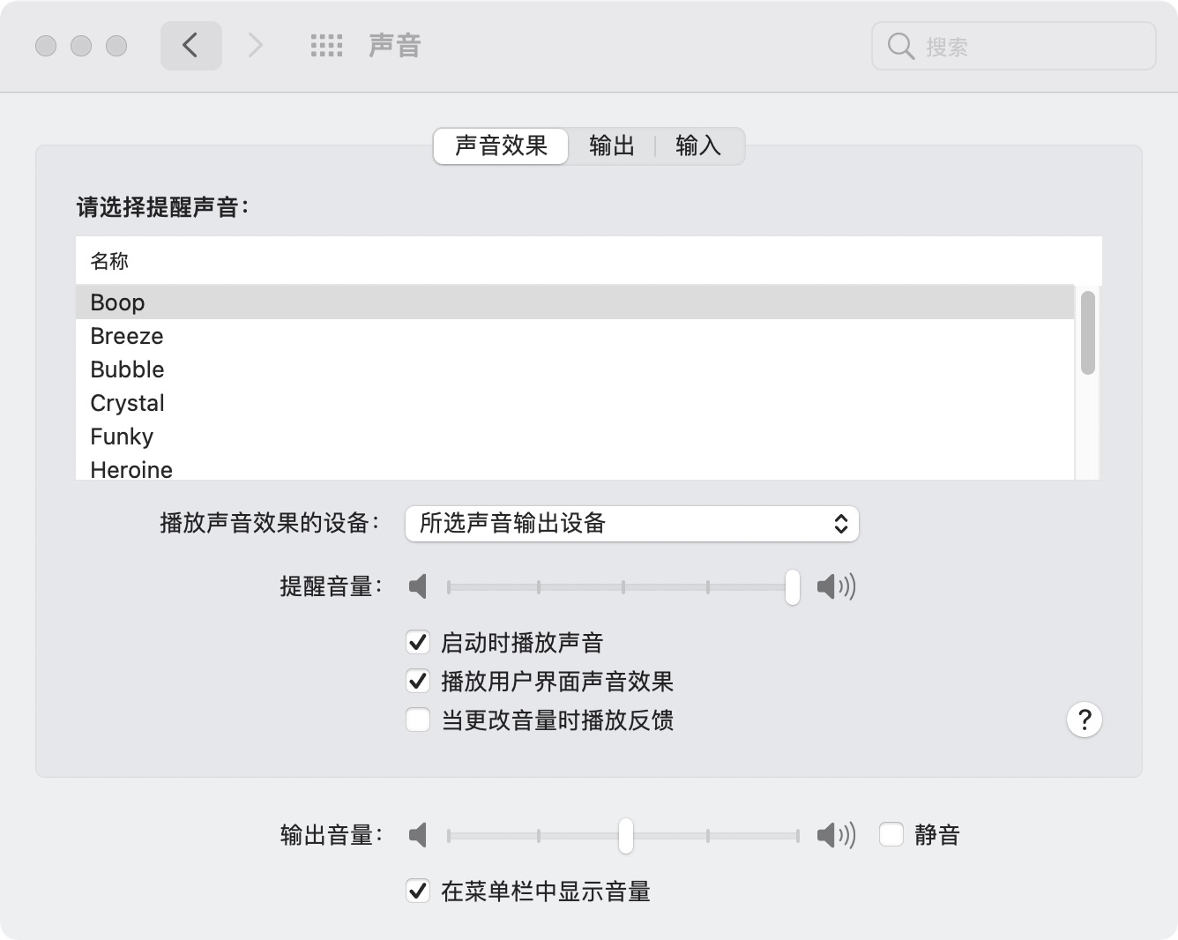Open the 所选声音输出设备 dropdown
Viewport: 1178px width, 940px height.
(631, 524)
